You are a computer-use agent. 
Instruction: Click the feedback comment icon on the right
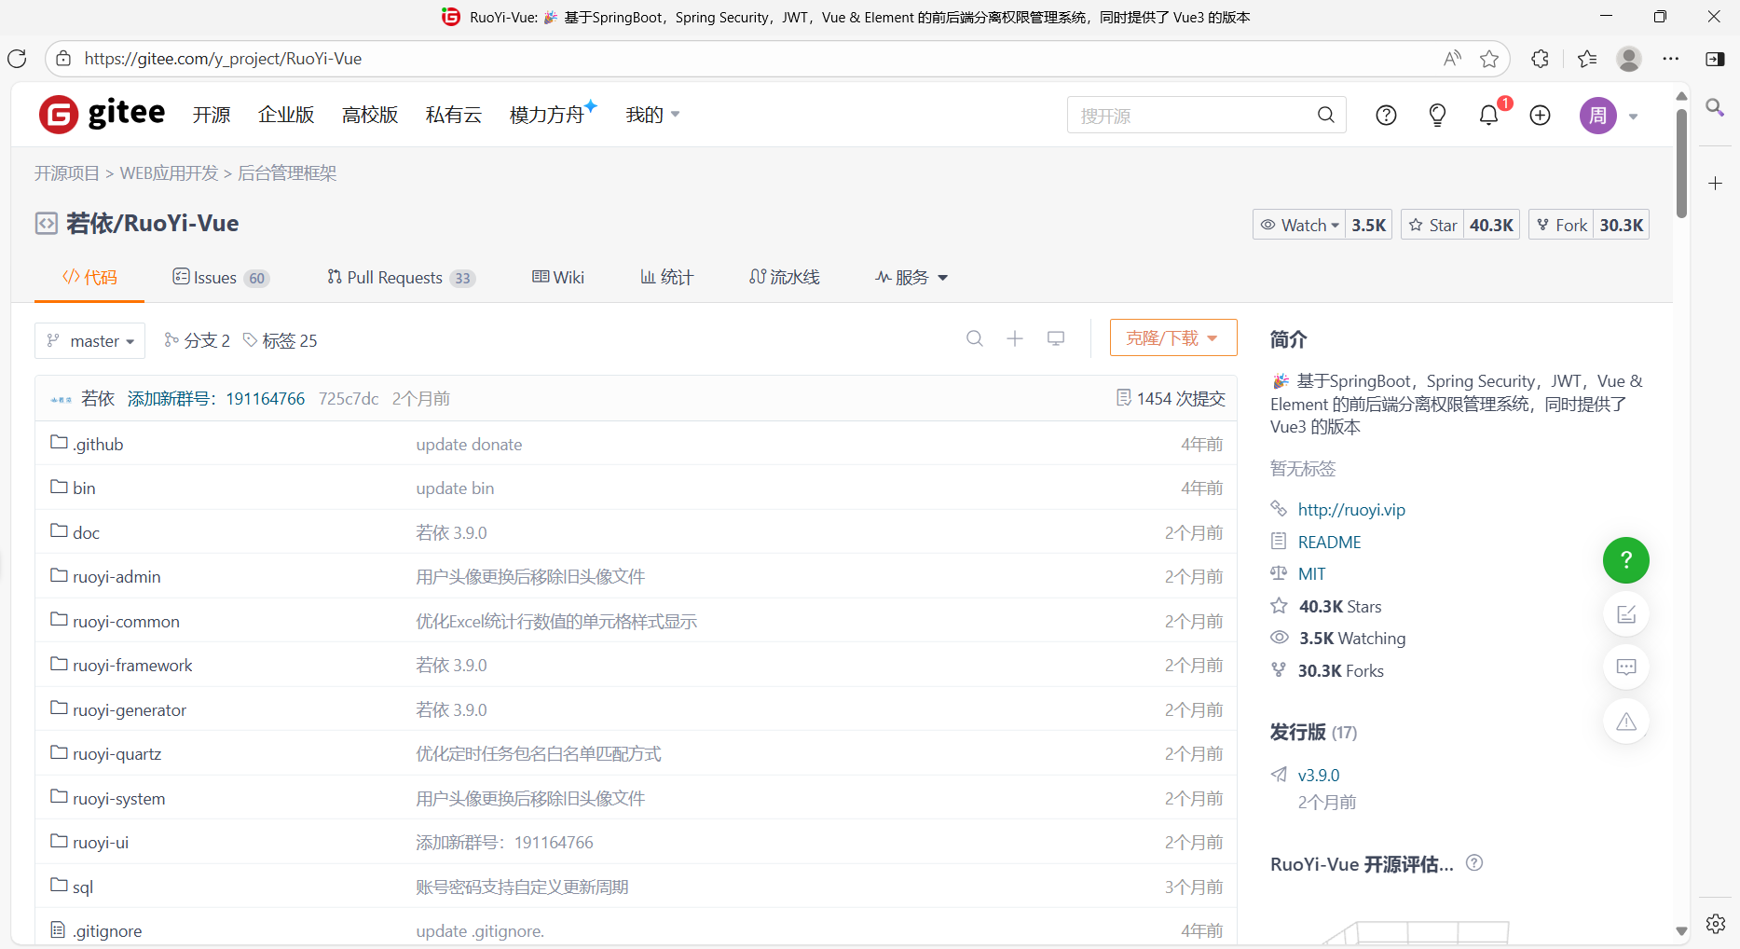[1625, 667]
